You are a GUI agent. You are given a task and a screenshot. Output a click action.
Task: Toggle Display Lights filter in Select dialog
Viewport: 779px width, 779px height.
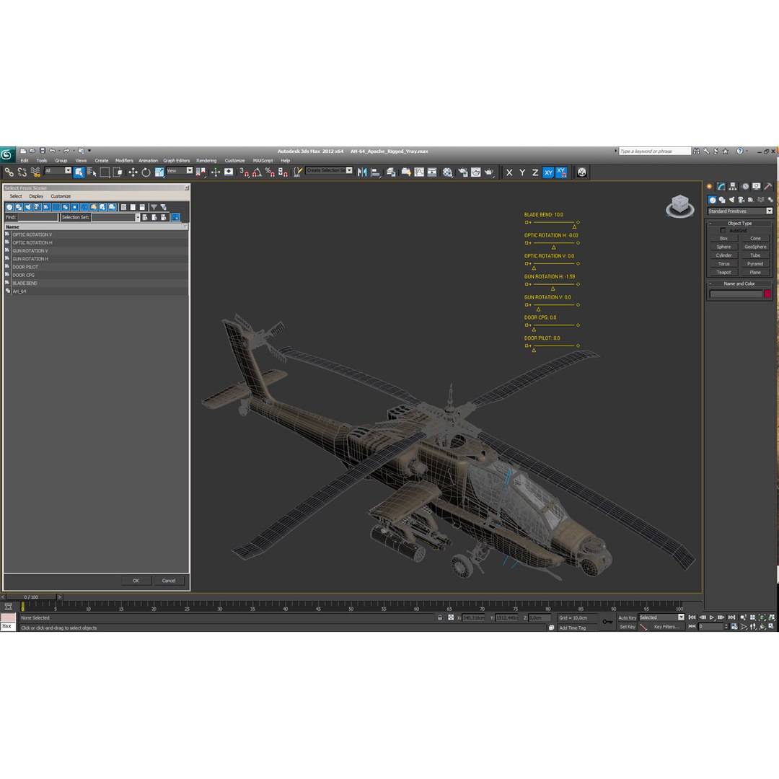click(28, 207)
